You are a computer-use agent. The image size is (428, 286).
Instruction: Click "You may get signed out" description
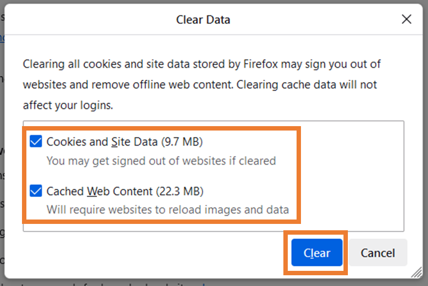pos(161,160)
